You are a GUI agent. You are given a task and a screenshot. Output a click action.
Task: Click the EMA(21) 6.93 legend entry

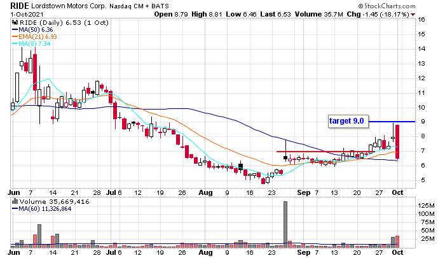34,37
